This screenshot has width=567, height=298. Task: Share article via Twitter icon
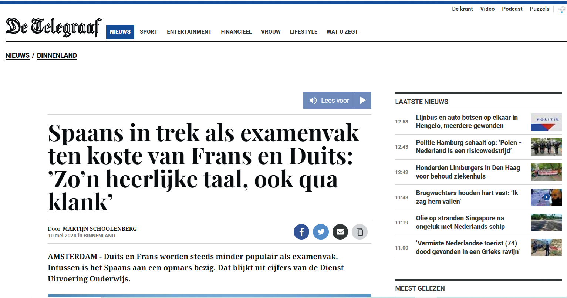[321, 232]
